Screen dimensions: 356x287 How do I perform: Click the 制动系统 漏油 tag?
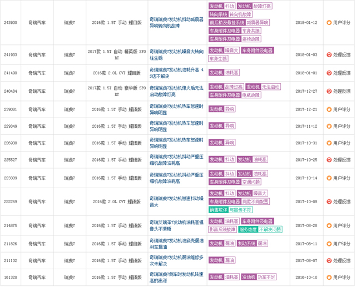pyautogui.click(x=252, y=244)
